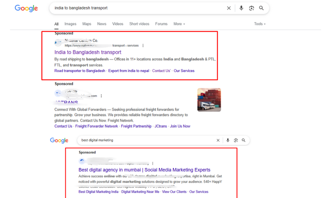Clear the 'best digital marketing' search

(218, 141)
